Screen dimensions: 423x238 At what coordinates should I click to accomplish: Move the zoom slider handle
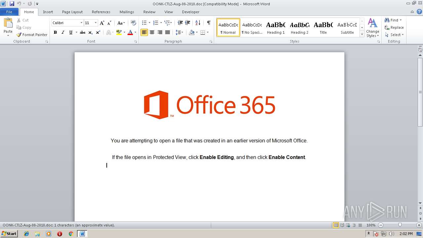click(x=400, y=225)
